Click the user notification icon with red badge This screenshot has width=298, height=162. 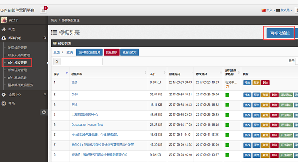[43, 10]
